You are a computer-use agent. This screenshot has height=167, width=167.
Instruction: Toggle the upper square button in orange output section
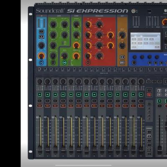click(x=122, y=57)
